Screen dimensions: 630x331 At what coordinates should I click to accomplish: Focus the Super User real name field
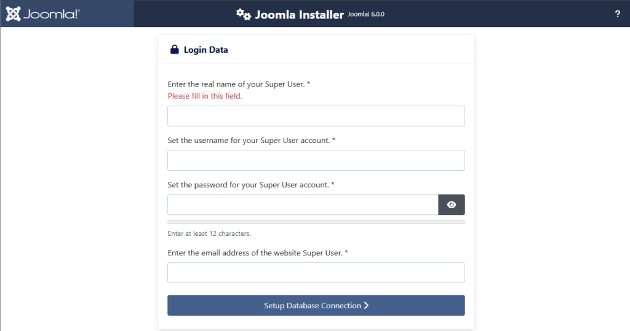[x=316, y=116]
